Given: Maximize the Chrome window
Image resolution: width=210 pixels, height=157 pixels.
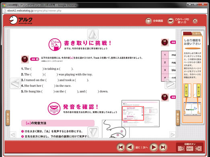Looking at the screenshot, I should 196,4.
